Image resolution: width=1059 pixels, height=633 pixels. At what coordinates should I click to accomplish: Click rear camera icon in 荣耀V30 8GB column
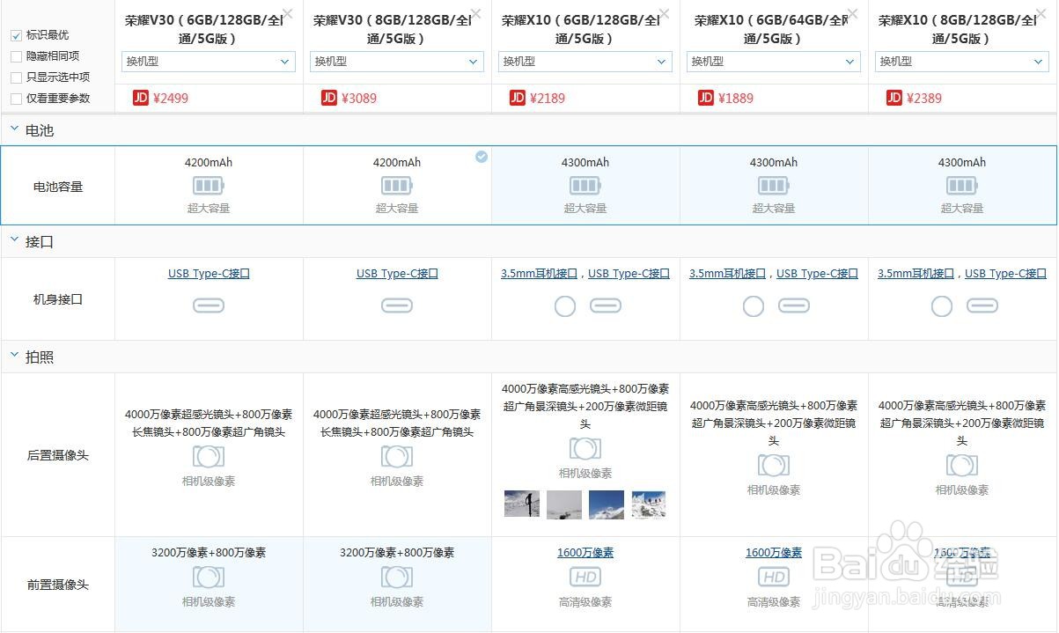pyautogui.click(x=397, y=456)
